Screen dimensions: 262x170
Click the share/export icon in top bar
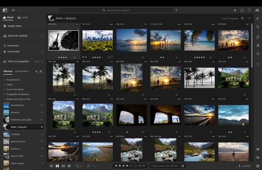[242, 10]
